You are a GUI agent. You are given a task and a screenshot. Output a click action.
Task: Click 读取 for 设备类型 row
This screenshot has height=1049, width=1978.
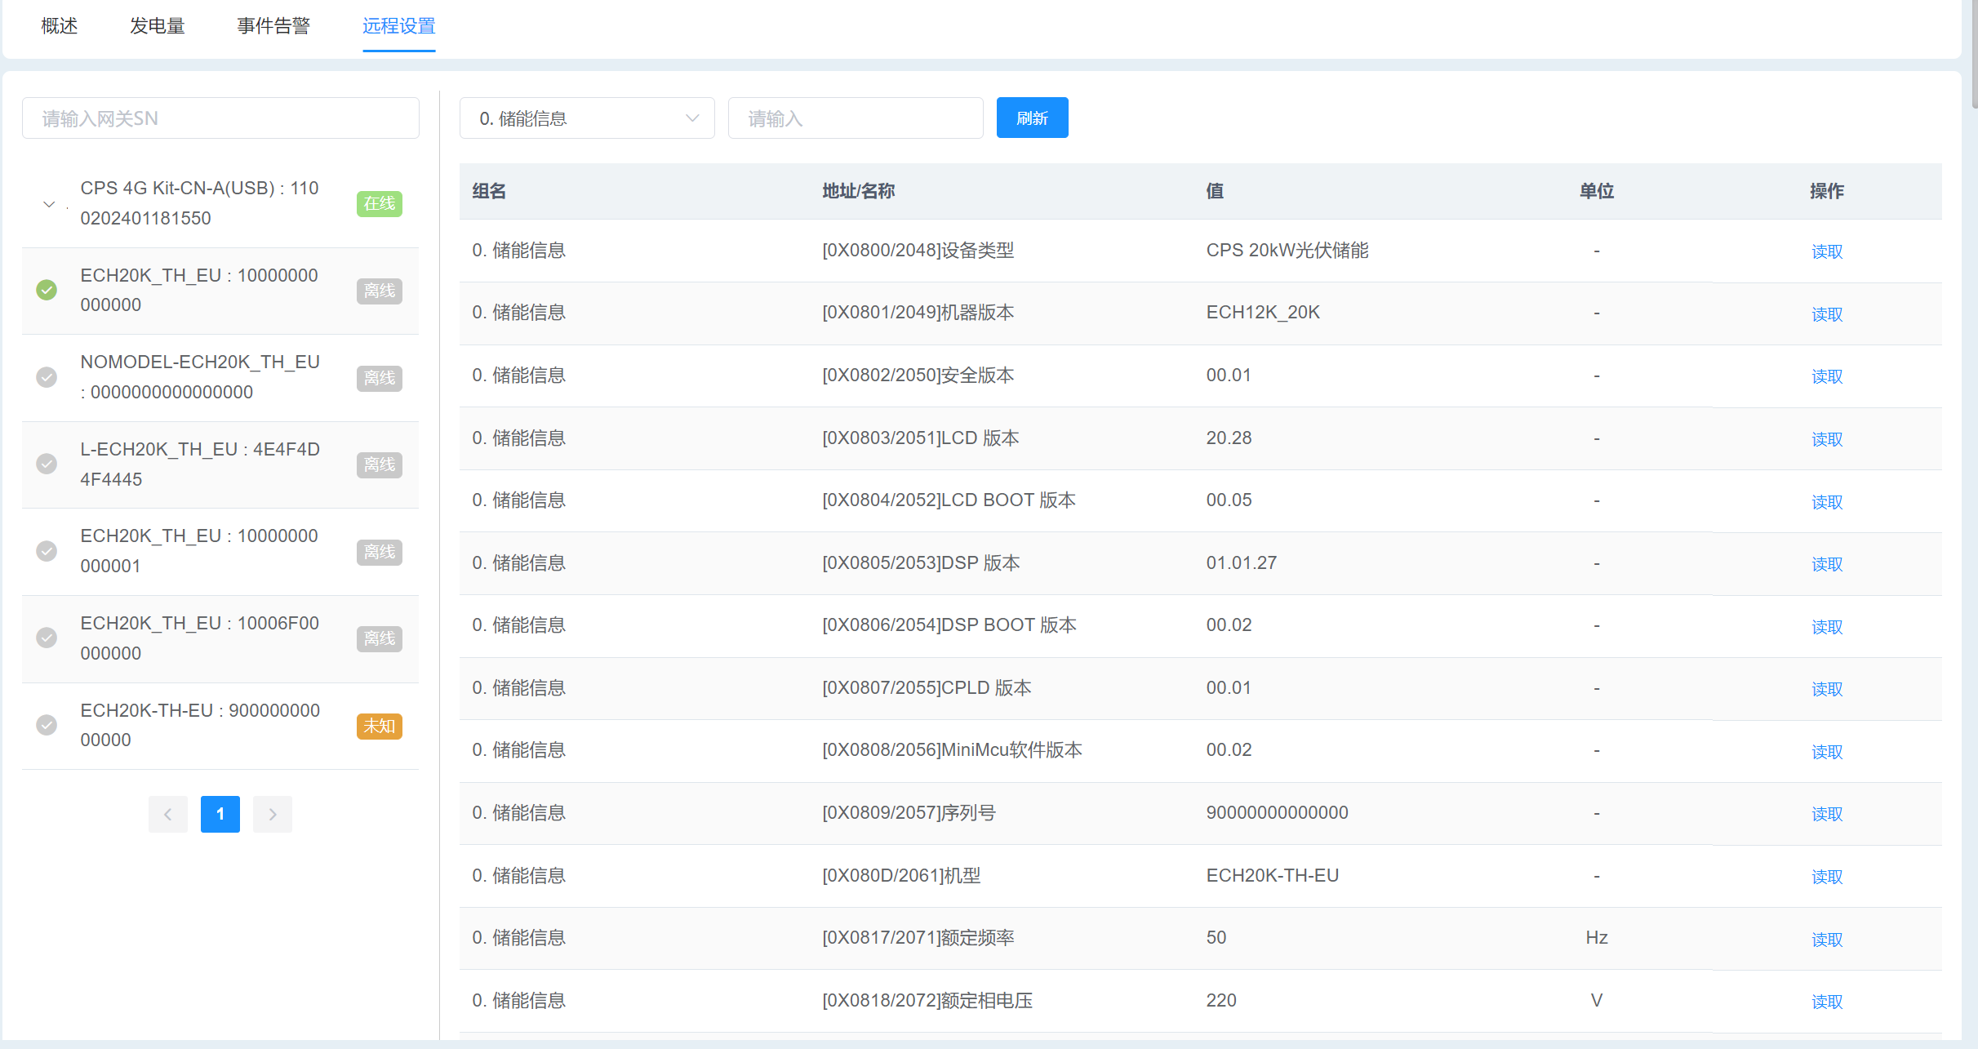coord(1827,251)
